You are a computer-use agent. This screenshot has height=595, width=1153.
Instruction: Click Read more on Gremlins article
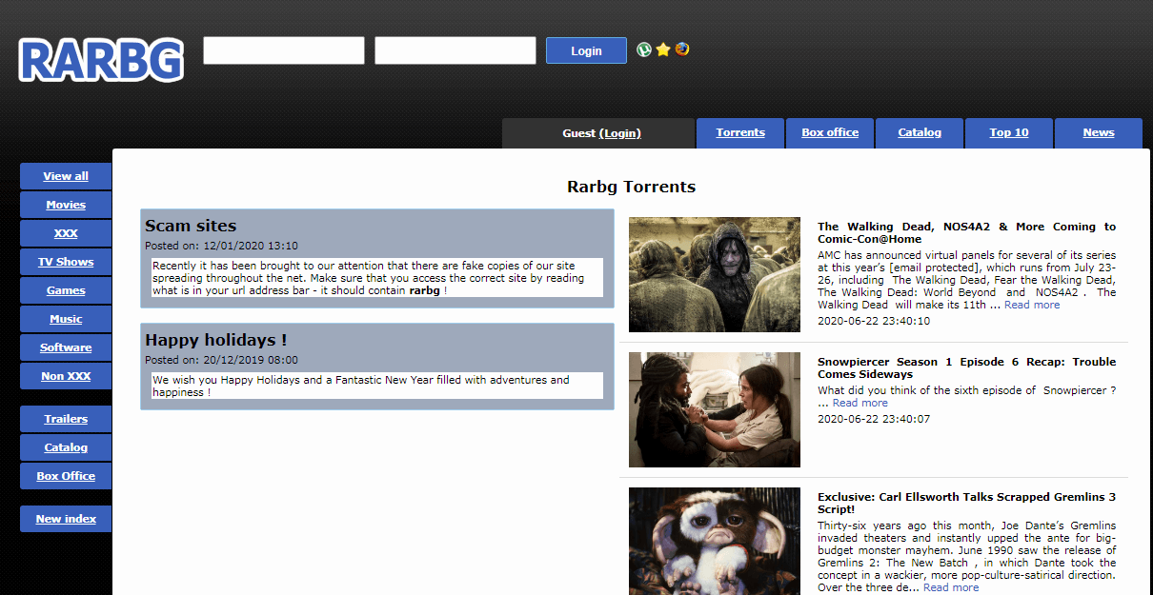[951, 587]
